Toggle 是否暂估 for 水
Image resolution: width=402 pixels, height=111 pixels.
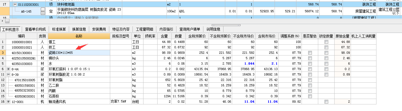coord(310,64)
